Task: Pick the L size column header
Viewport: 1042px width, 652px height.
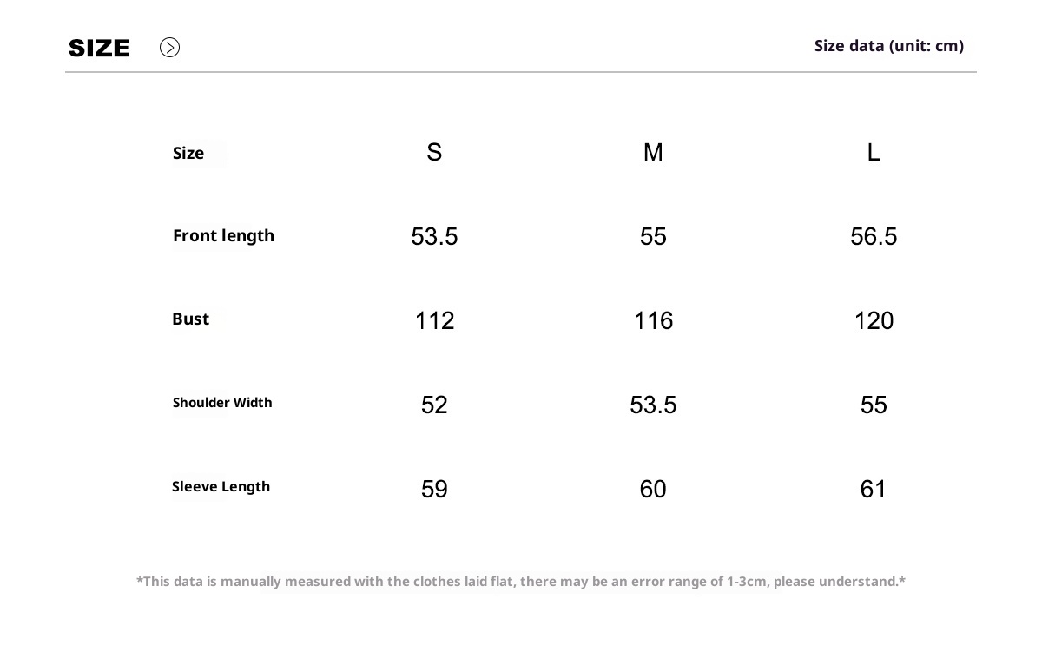Action: (x=874, y=153)
